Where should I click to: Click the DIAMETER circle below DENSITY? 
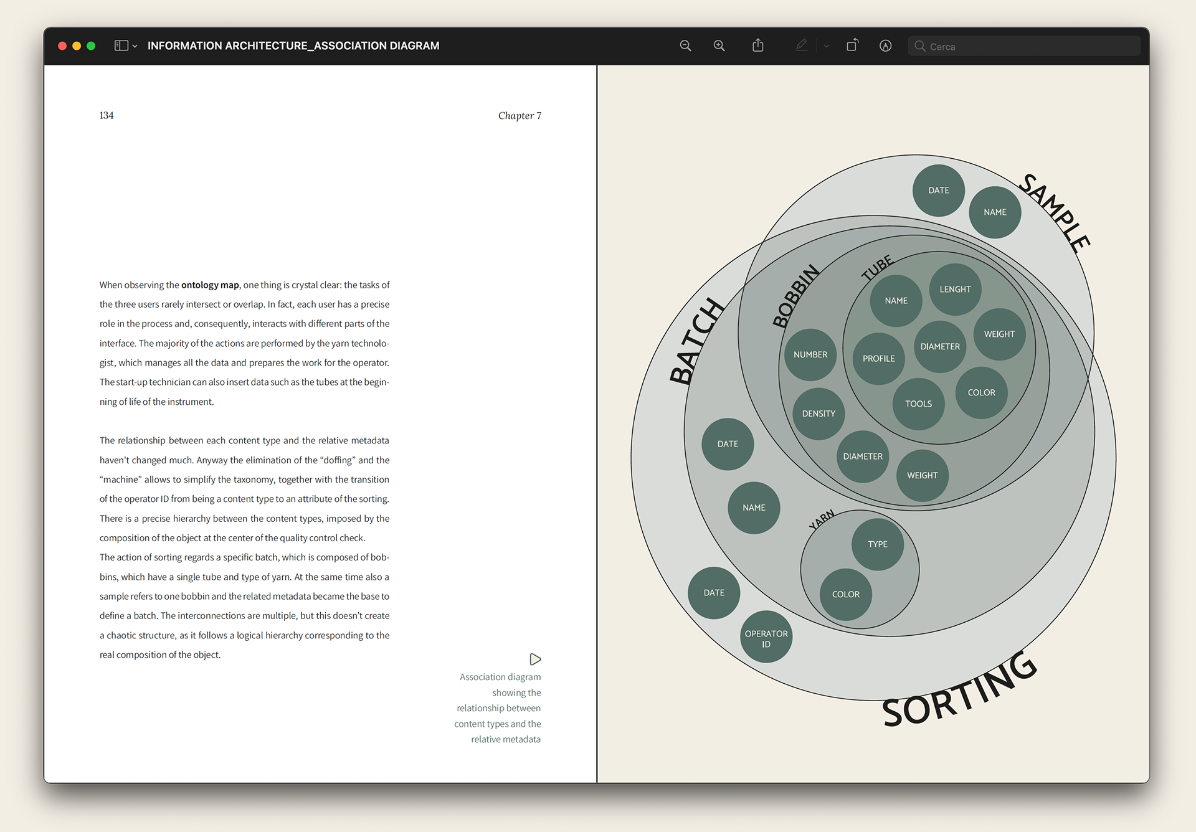click(x=863, y=456)
